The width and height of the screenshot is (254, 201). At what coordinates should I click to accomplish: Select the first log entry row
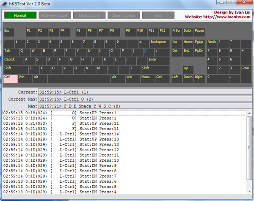124,113
